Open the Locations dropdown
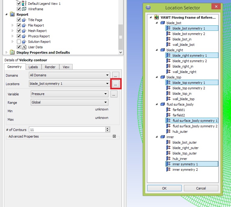The height and width of the screenshot is (207, 231). click(x=70, y=84)
